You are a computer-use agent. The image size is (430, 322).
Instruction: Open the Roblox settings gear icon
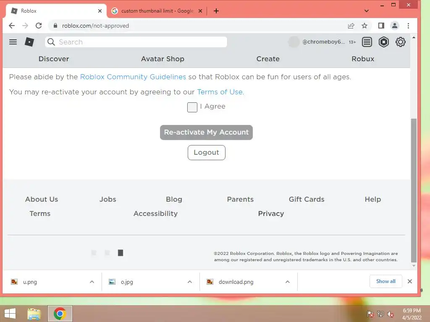[x=400, y=42]
